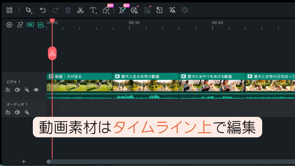Select the Text tool icon
The width and height of the screenshot is (295, 166).
pos(93,10)
